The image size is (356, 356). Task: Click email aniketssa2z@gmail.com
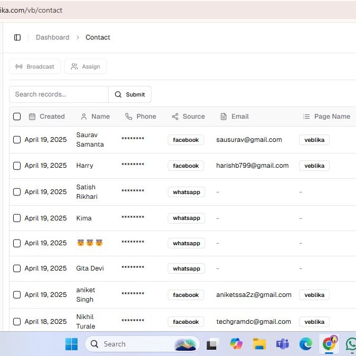tap(254, 295)
